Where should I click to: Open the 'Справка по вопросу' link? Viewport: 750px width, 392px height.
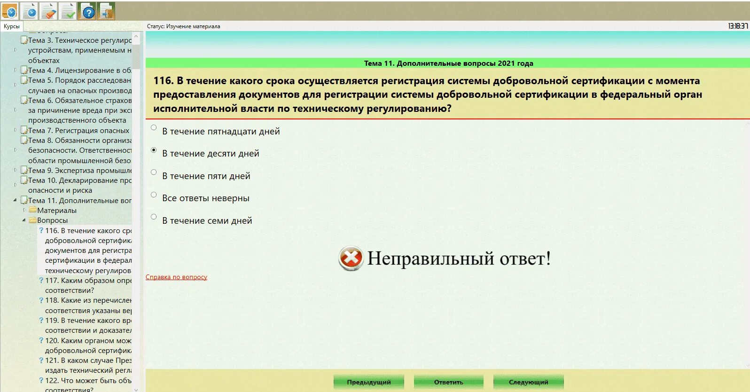(176, 277)
